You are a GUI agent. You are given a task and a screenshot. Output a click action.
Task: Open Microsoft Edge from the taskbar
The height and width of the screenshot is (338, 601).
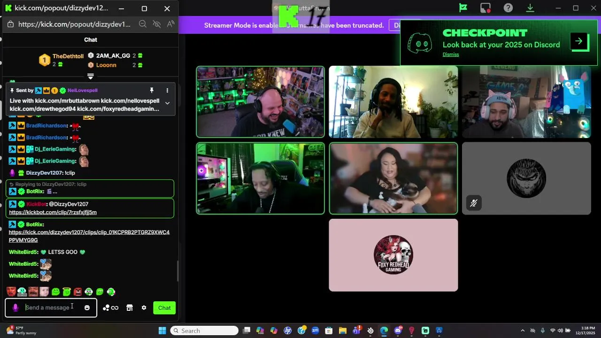click(x=384, y=330)
